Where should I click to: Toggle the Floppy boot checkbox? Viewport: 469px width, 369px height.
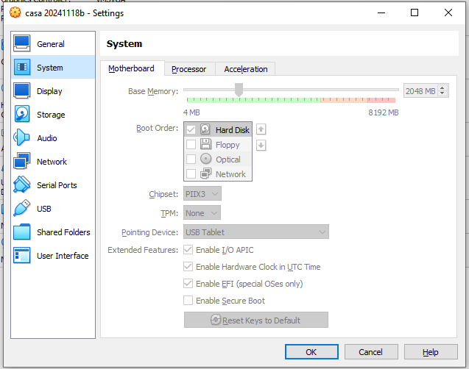[x=191, y=144]
